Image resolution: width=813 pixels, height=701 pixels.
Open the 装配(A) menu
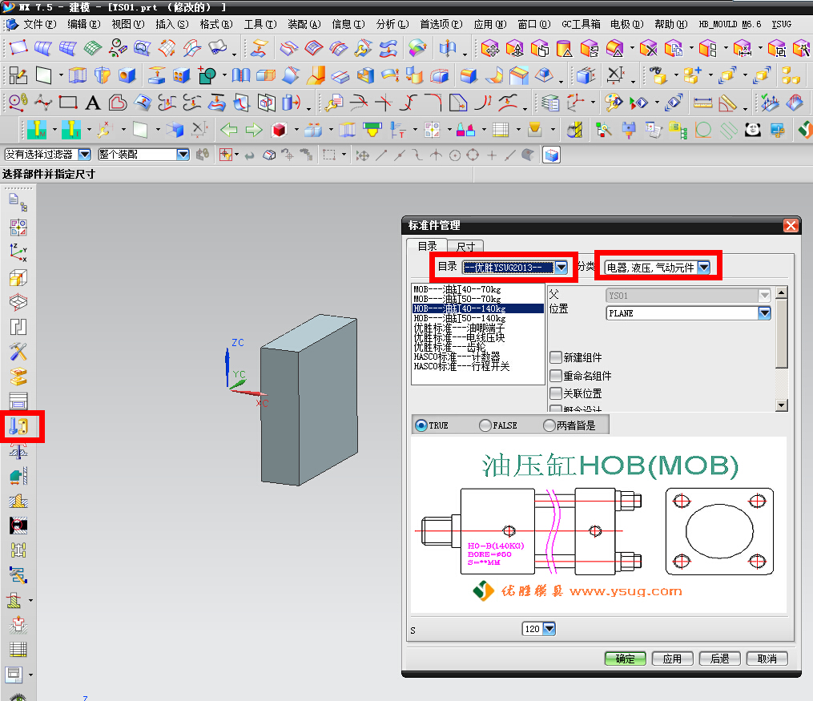304,24
